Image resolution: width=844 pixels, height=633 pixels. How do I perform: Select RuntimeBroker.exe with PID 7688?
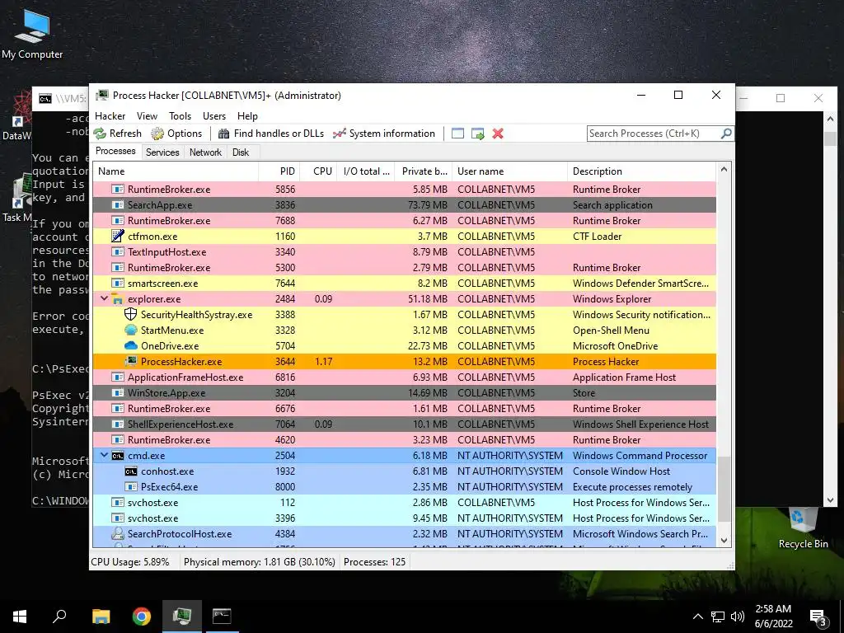tap(405, 221)
